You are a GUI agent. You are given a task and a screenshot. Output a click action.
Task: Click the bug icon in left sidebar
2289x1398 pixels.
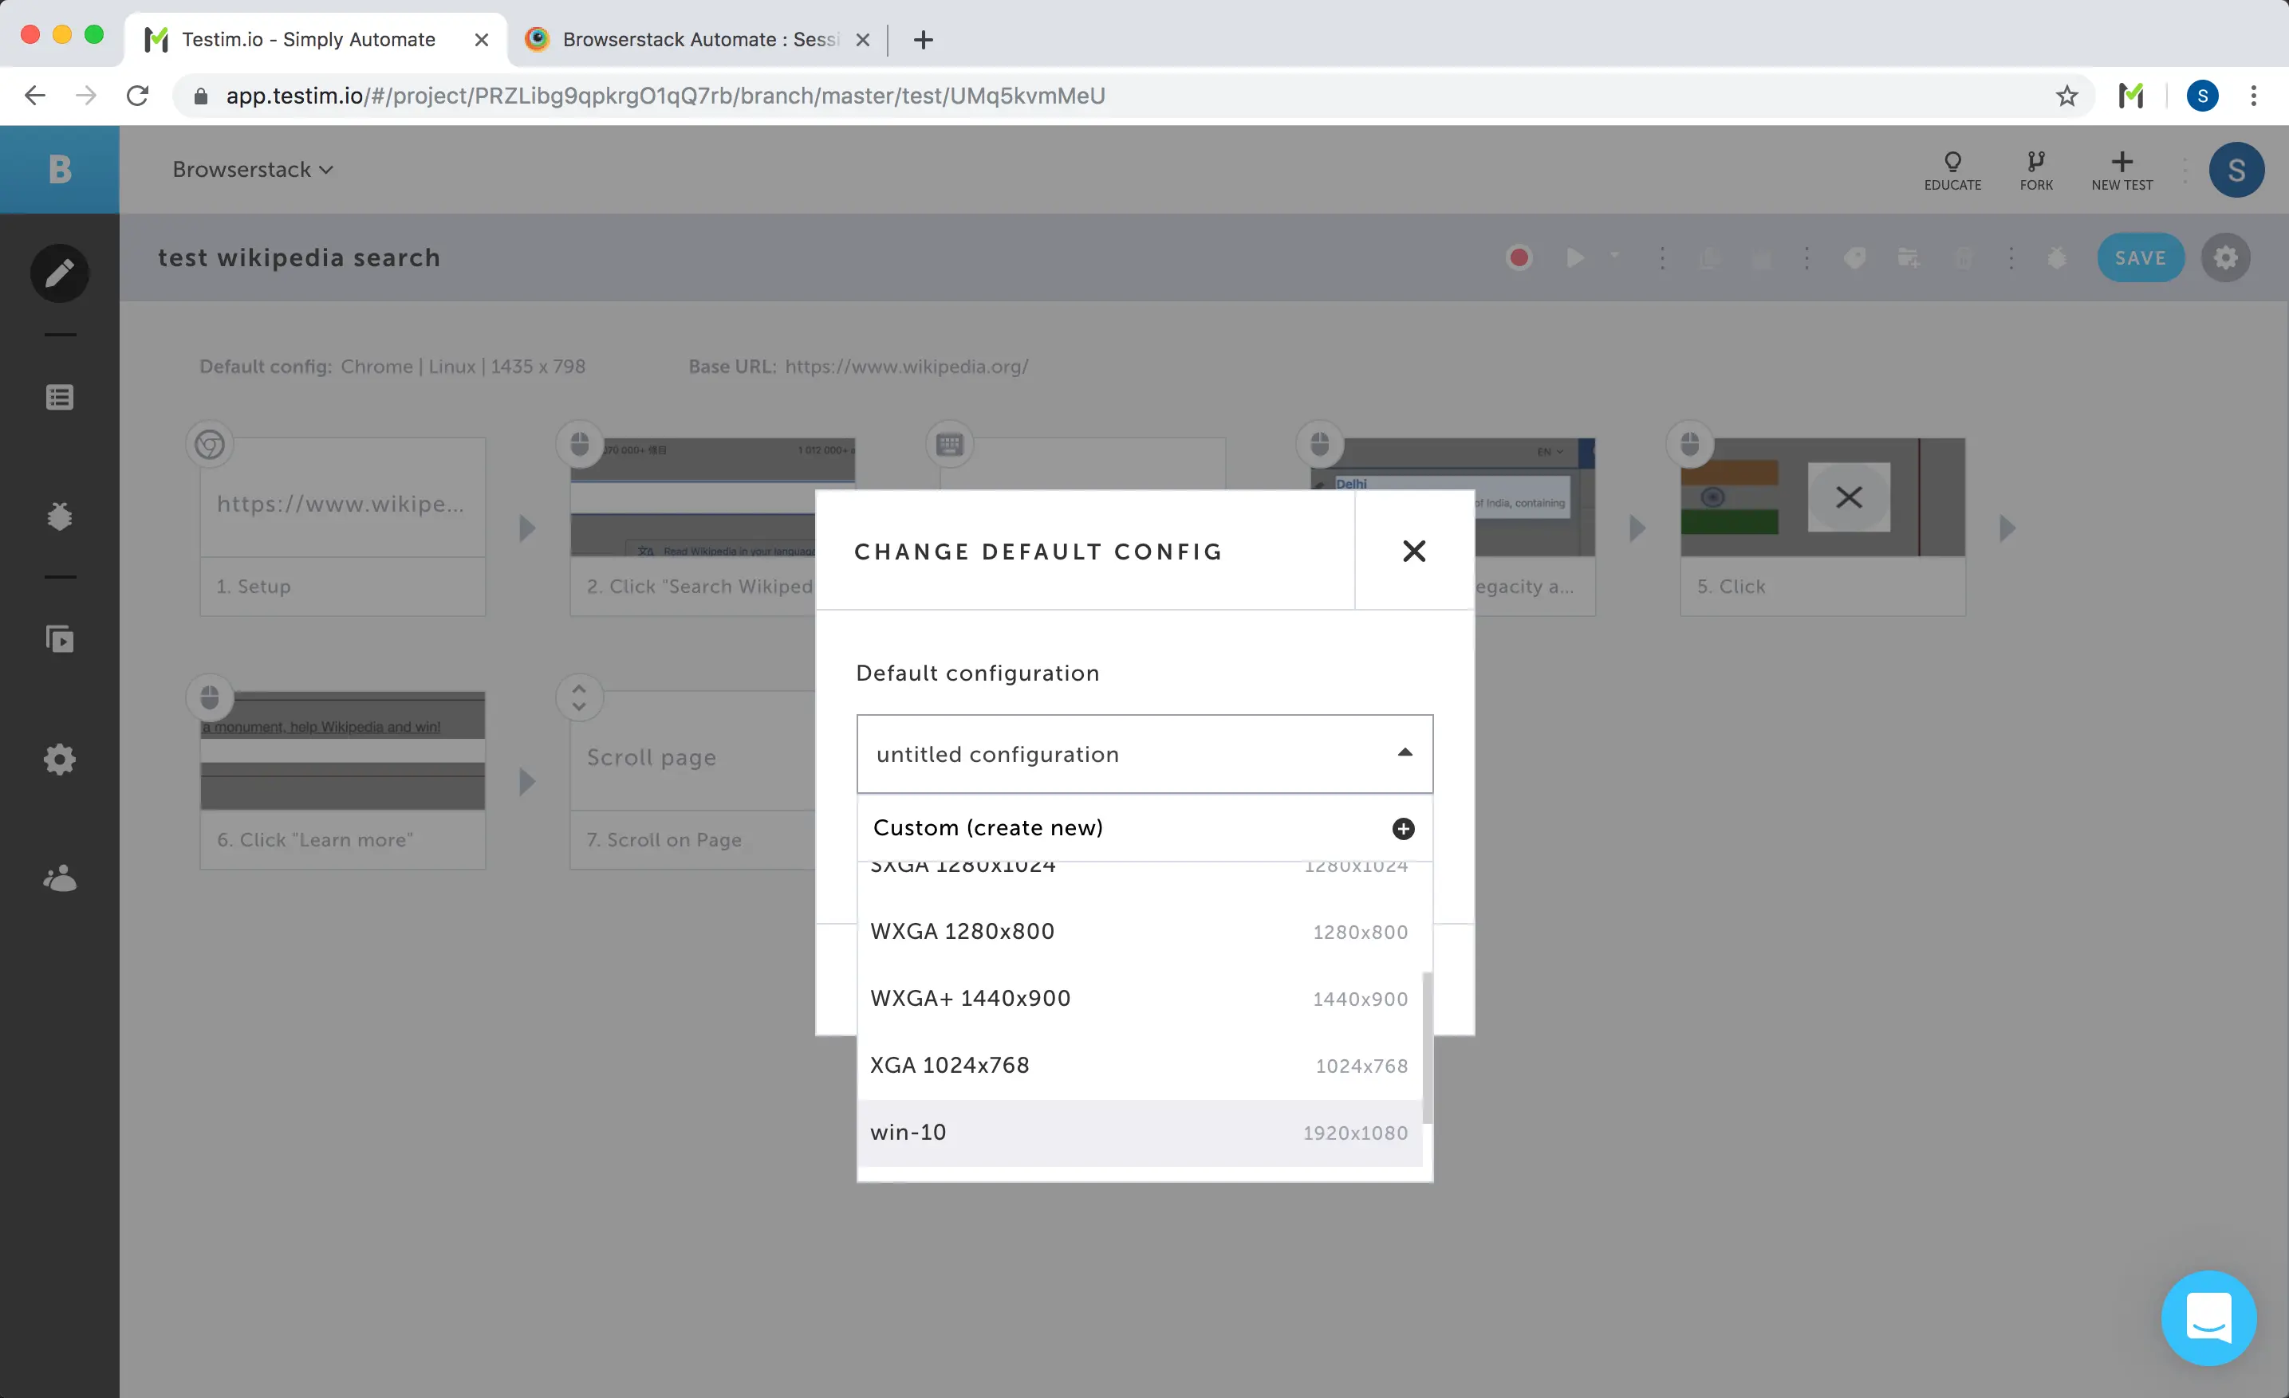pyautogui.click(x=60, y=516)
